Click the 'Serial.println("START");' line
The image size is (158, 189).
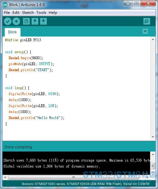[31, 70]
